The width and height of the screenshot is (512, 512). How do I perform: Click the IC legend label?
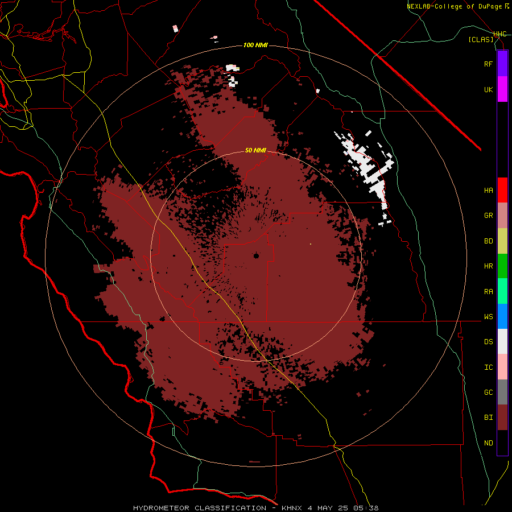coord(489,368)
